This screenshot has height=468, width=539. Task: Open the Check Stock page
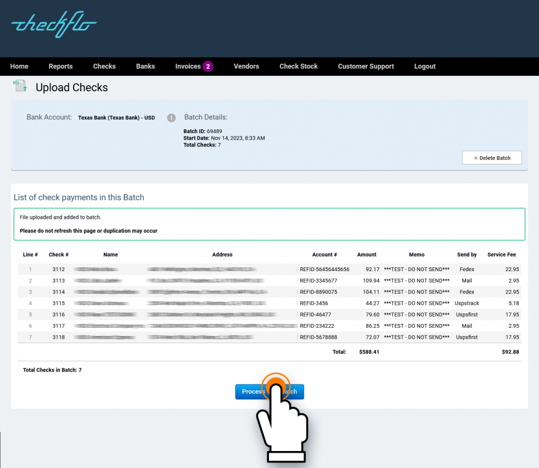pyautogui.click(x=298, y=66)
